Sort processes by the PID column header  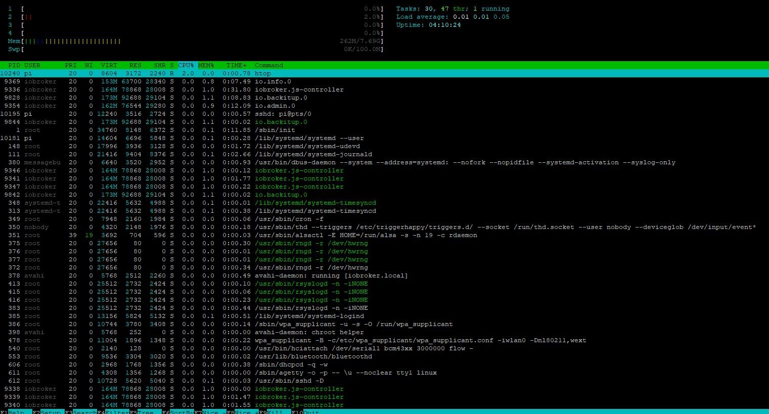(x=14, y=65)
